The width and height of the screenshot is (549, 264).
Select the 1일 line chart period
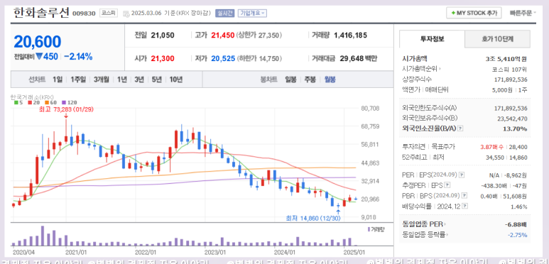pyautogui.click(x=58, y=79)
